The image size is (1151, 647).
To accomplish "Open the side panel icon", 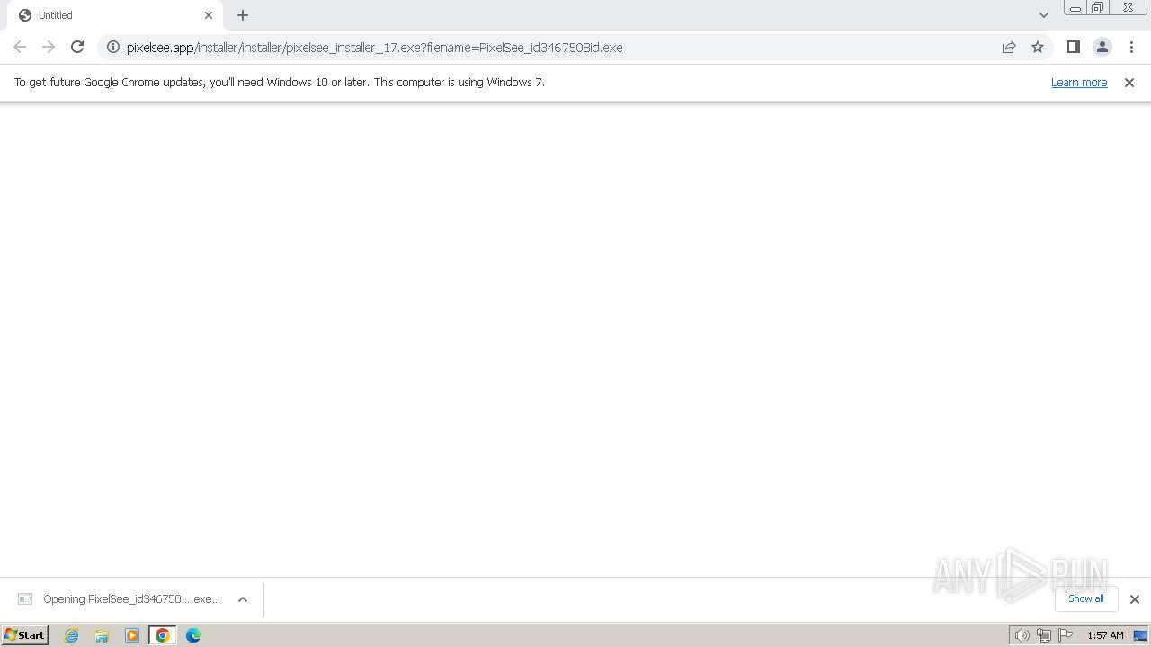I will [1073, 47].
